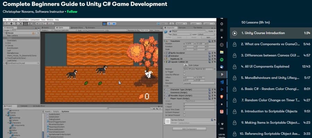Screen dimensions: 312x138
Task: Collapse the House scene in Hierarchy
Action: pyautogui.click(x=5, y=33)
